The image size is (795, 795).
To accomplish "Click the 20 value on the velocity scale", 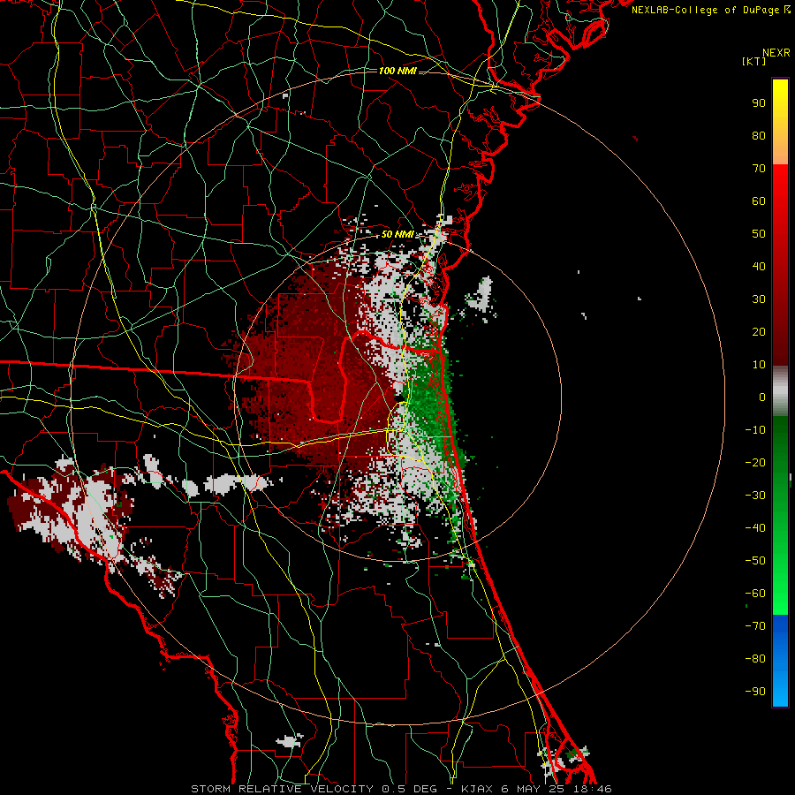I will click(x=759, y=332).
